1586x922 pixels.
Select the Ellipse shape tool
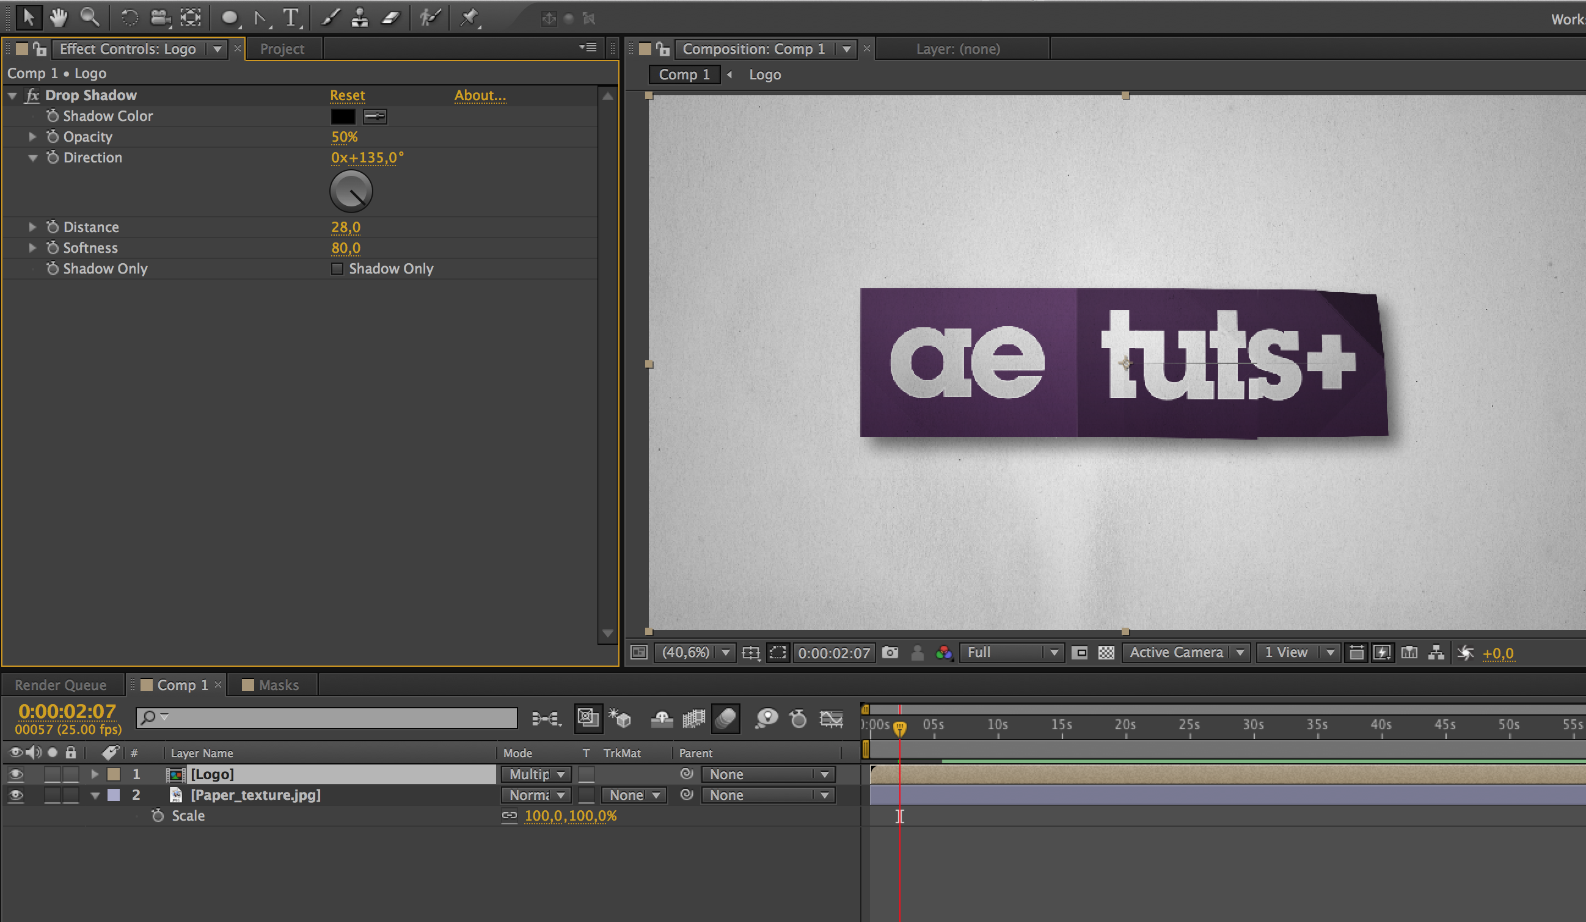coord(230,18)
